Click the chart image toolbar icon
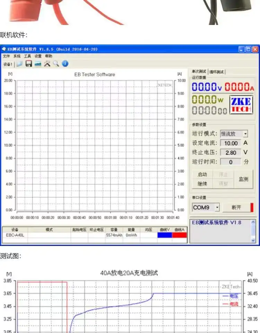Screen dimensions: 260x333 (38, 64)
